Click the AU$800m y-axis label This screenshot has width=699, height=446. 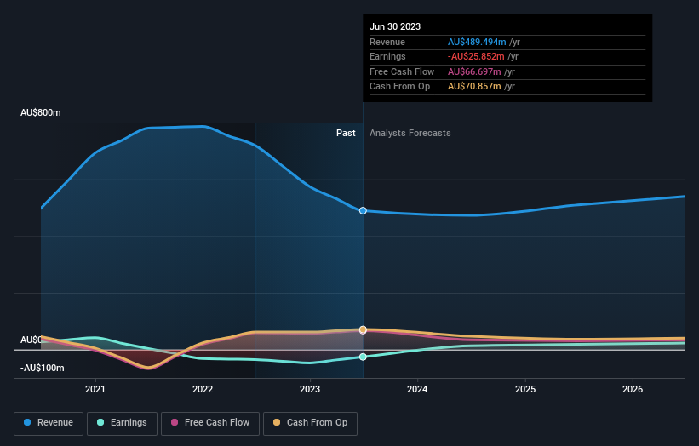click(41, 112)
